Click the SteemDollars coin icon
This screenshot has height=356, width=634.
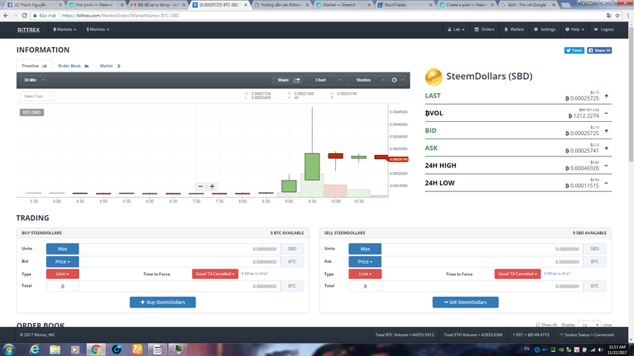pos(433,77)
